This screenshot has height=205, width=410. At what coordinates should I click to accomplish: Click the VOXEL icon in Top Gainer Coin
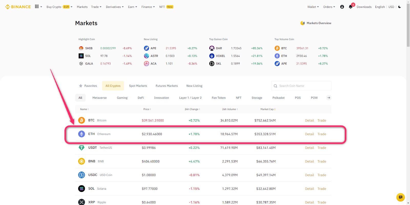[212, 56]
